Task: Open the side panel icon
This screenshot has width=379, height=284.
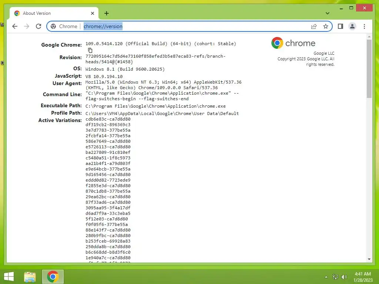Action: 341,26
